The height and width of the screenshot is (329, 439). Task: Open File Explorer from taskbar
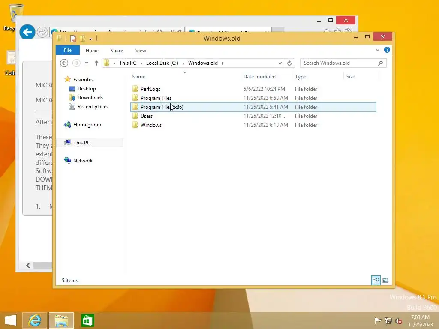pyautogui.click(x=61, y=320)
